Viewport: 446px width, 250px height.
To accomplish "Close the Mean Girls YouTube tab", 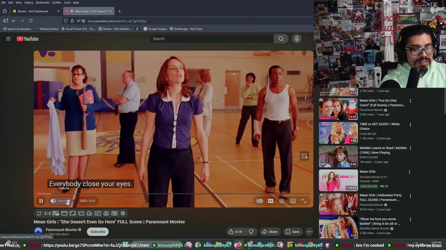I will (111, 11).
